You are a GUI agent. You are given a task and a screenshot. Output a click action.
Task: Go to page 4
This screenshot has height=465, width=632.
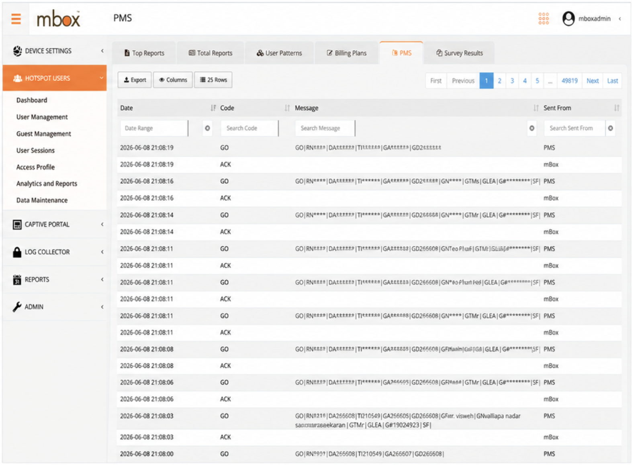click(x=525, y=81)
